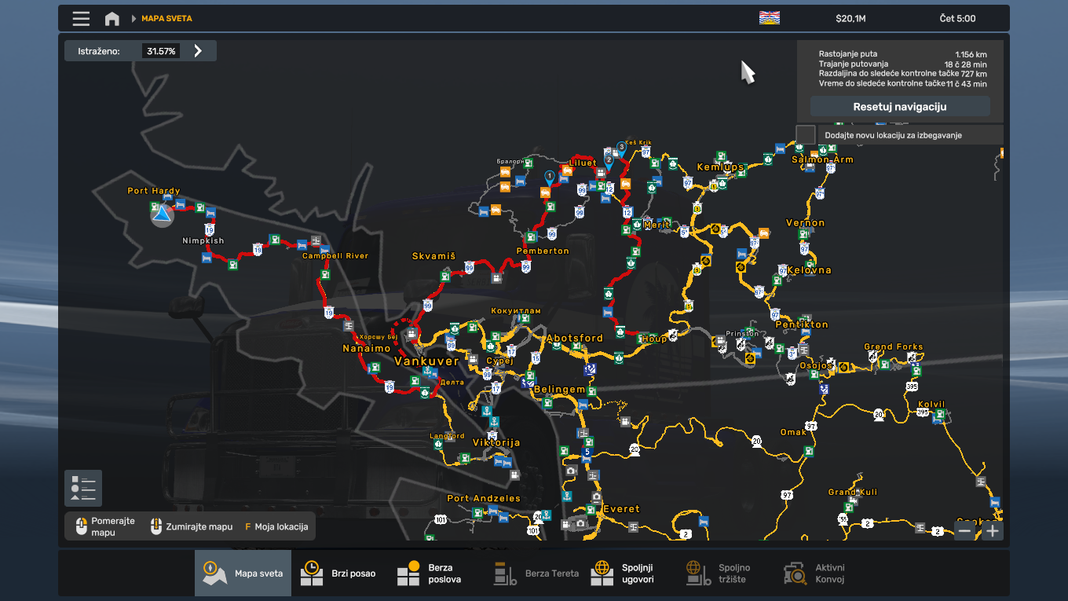The height and width of the screenshot is (601, 1068).
Task: Open the Brzi posao tab
Action: coord(338,574)
